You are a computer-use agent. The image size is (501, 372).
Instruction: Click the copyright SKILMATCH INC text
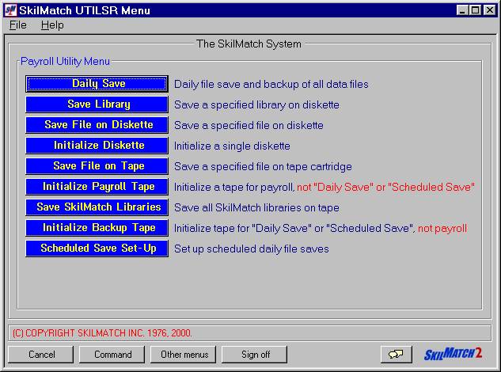(x=102, y=333)
